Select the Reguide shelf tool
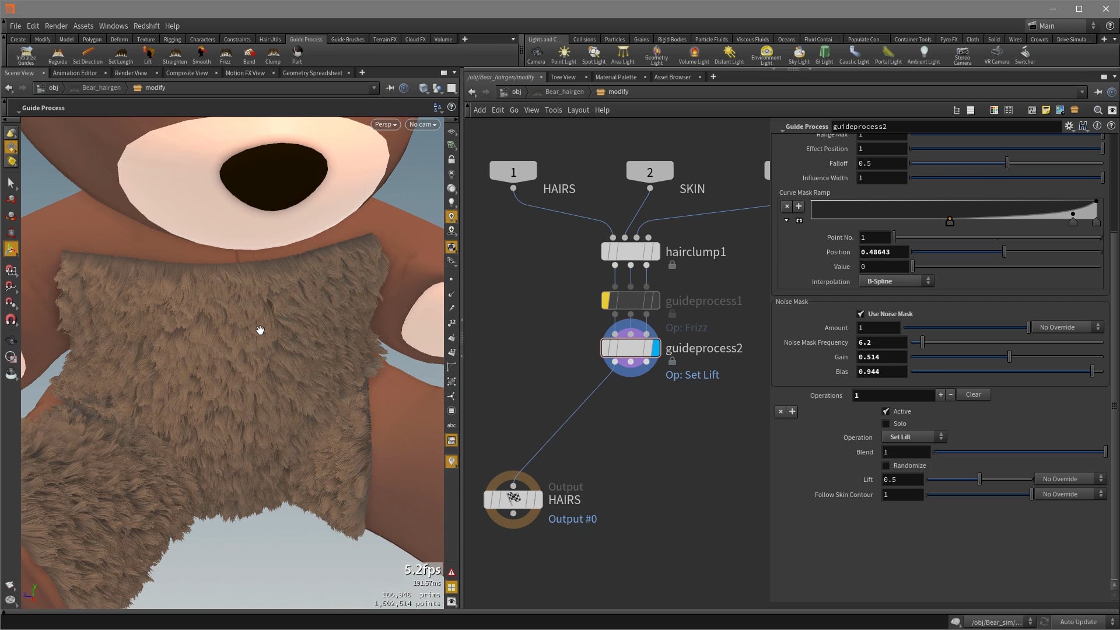Image resolution: width=1120 pixels, height=630 pixels. click(57, 55)
